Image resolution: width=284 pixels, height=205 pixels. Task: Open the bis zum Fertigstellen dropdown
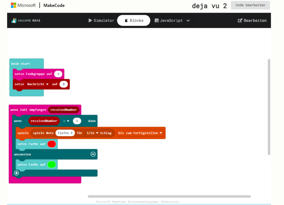point(140,133)
